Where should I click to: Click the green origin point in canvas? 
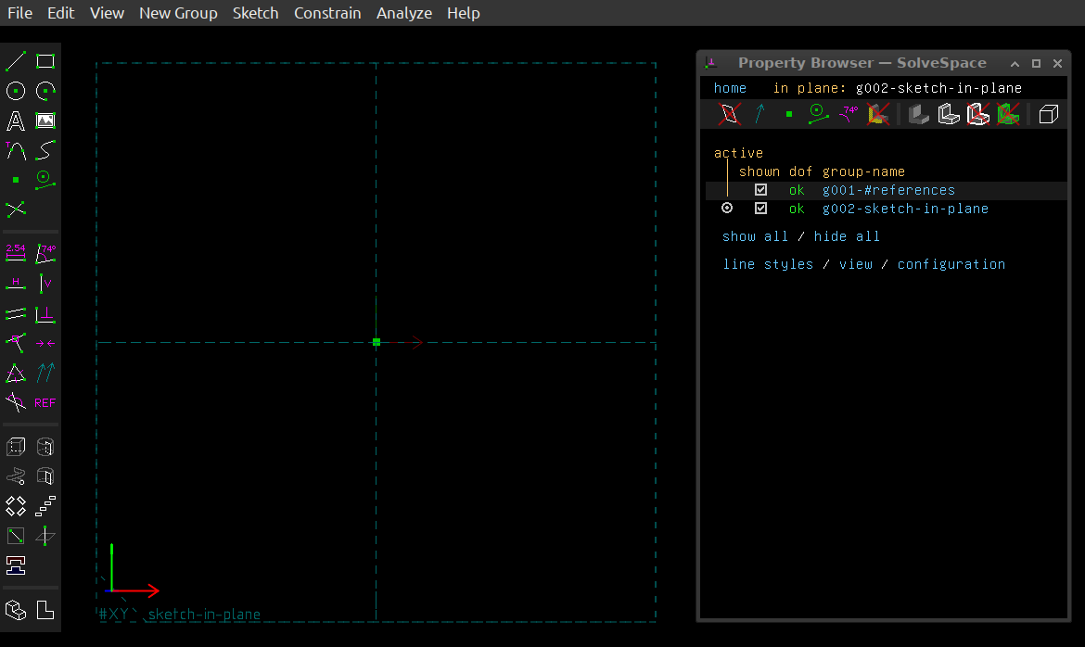pyautogui.click(x=377, y=342)
